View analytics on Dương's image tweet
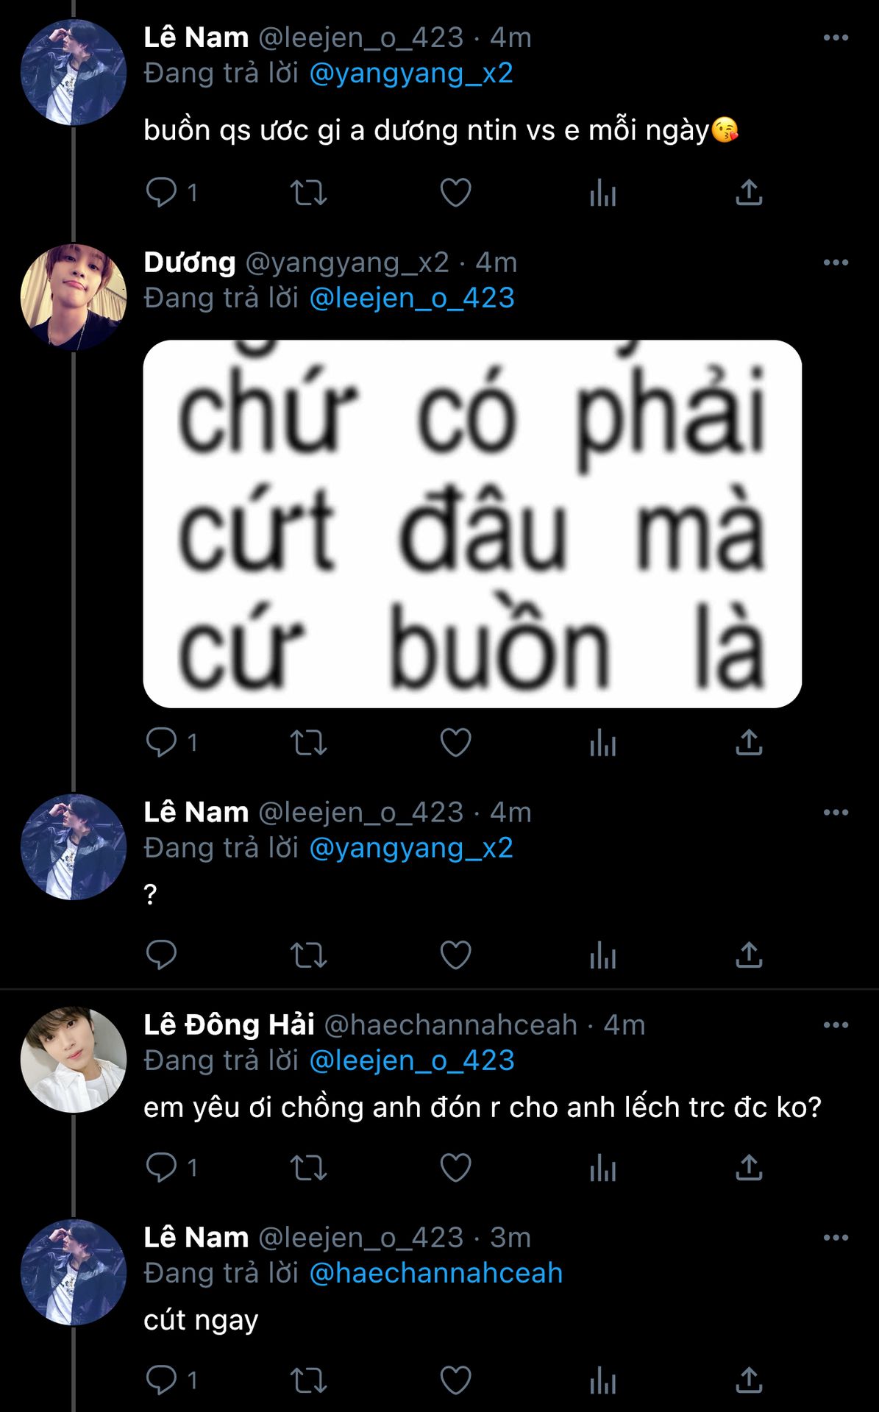 click(602, 743)
